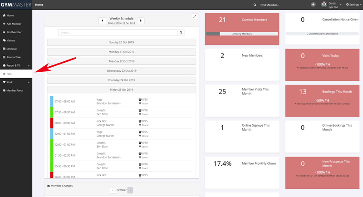Open Task in the sidebar

tap(9, 74)
